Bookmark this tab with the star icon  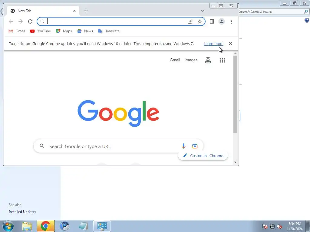click(200, 21)
